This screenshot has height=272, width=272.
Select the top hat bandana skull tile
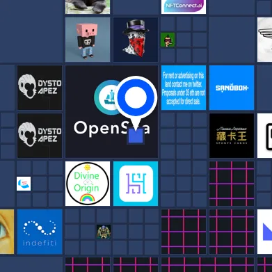(x=136, y=40)
